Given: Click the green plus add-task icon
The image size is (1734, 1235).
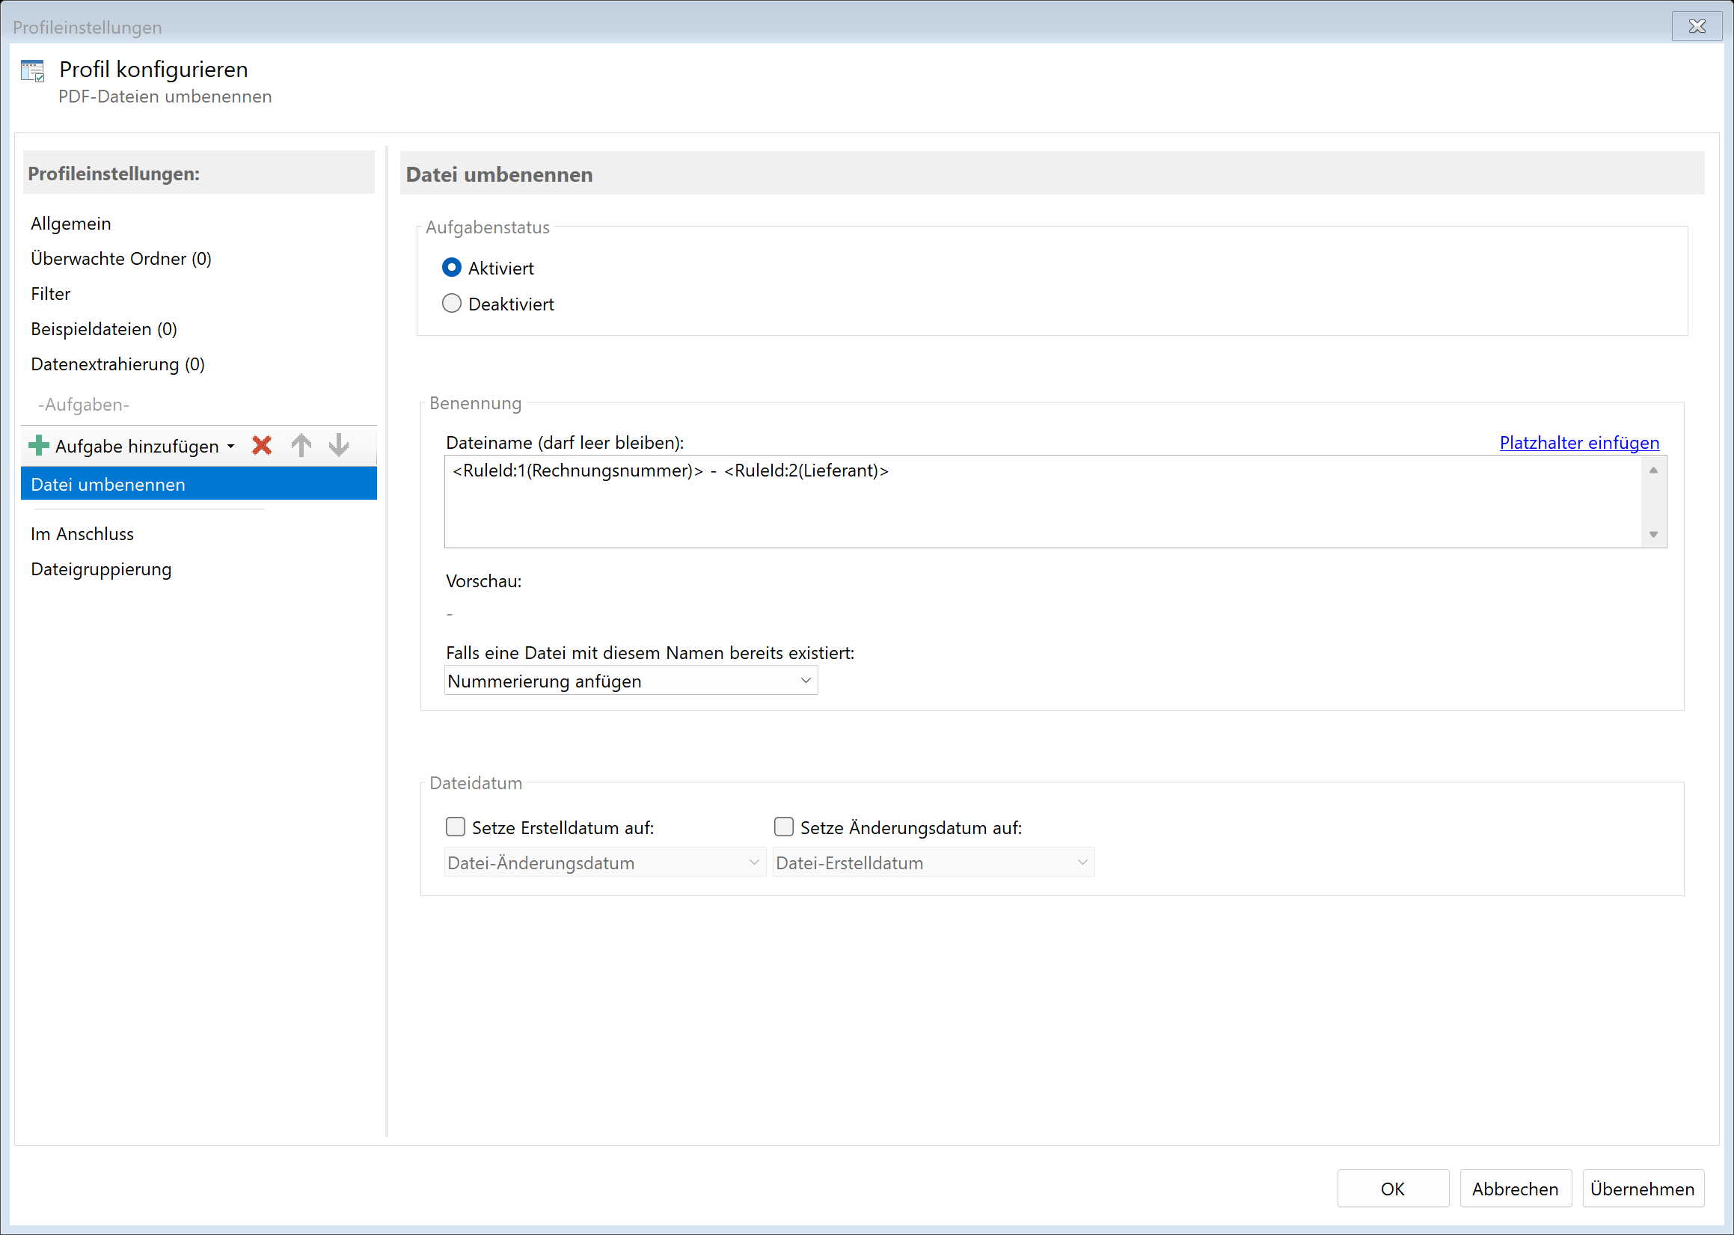Looking at the screenshot, I should coord(38,446).
